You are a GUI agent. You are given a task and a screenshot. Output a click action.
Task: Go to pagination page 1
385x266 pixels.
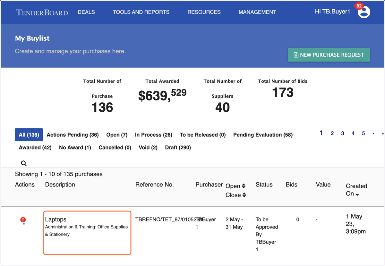point(321,133)
